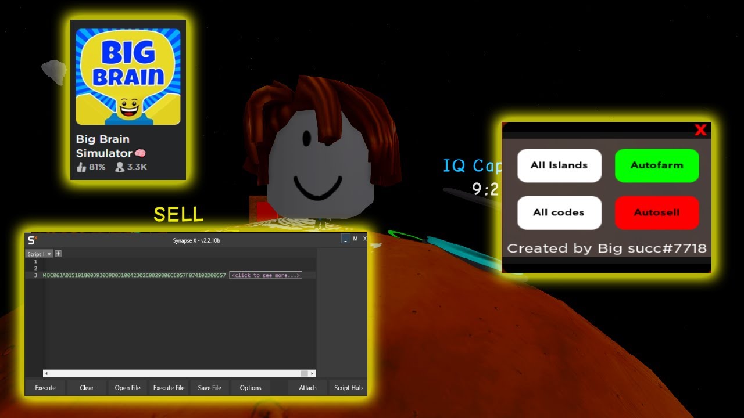Close the Synapse X window
The width and height of the screenshot is (744, 418).
[365, 239]
